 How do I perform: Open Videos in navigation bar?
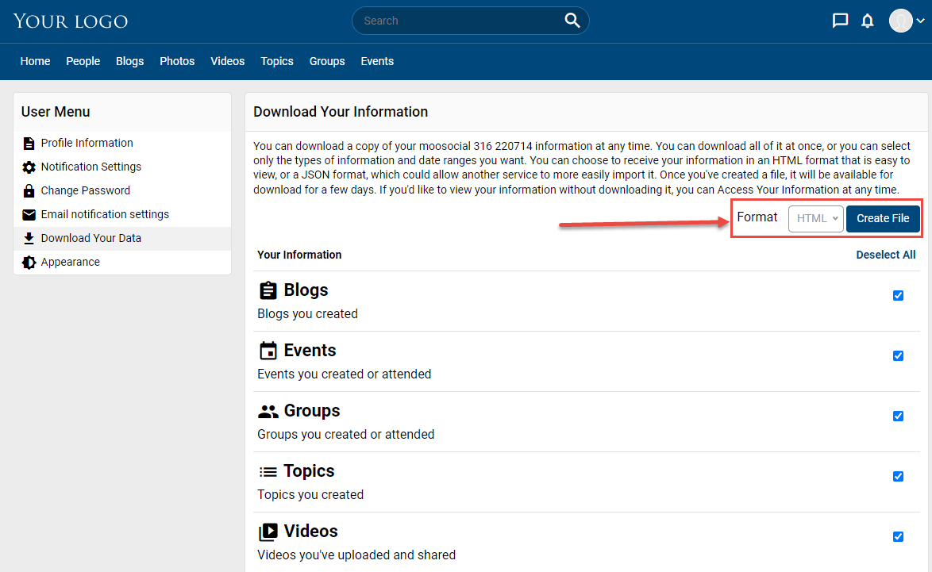tap(228, 61)
